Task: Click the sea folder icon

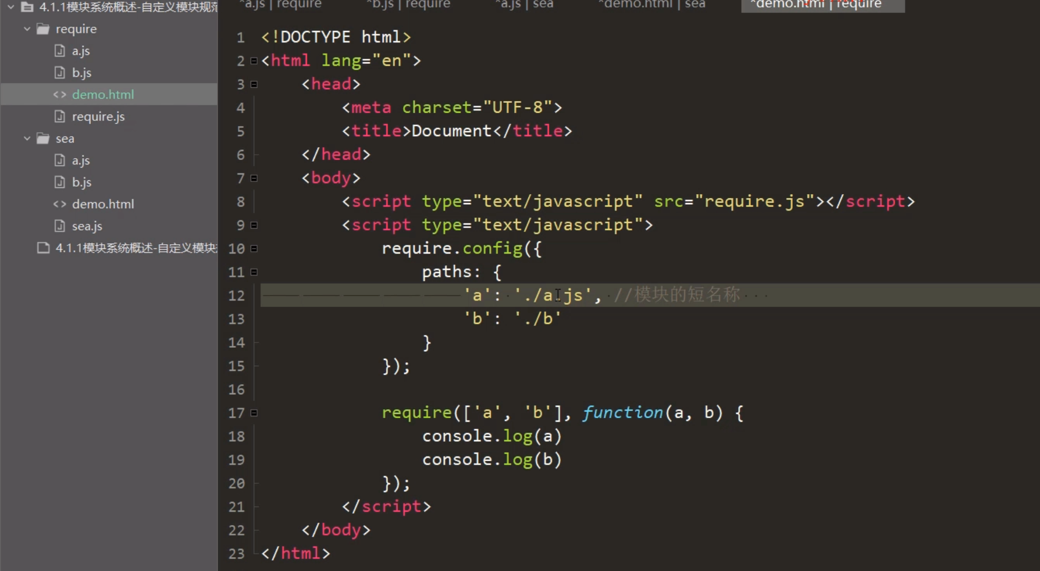Action: tap(43, 138)
